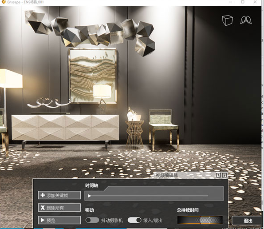Adjust the 总持续时间 (total duration) dial
The height and width of the screenshot is (229, 264).
(x=200, y=220)
